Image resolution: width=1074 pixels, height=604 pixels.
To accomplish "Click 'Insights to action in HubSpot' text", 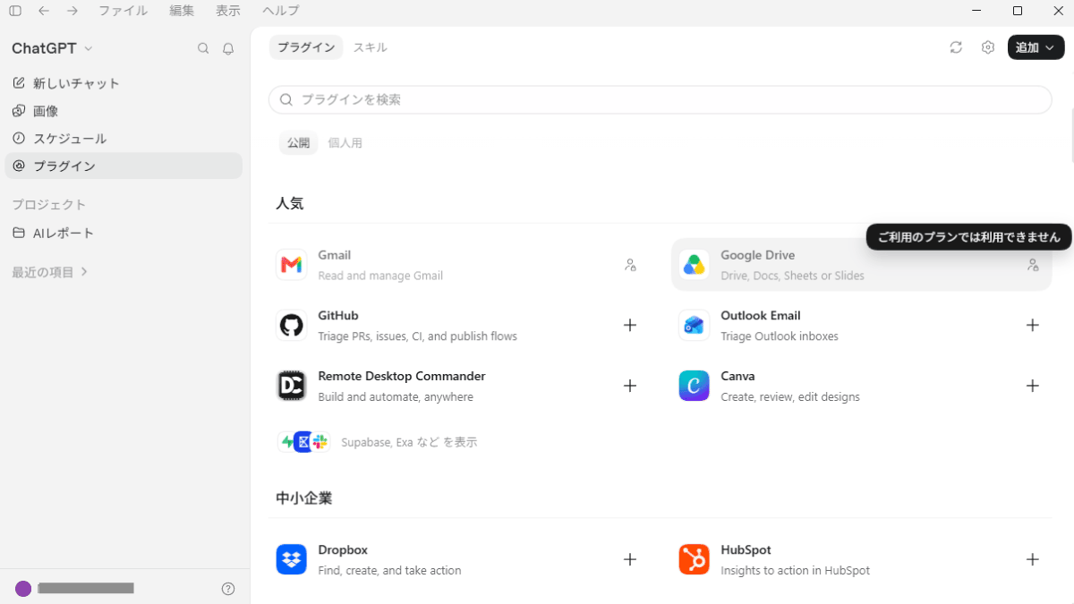I will coord(796,570).
